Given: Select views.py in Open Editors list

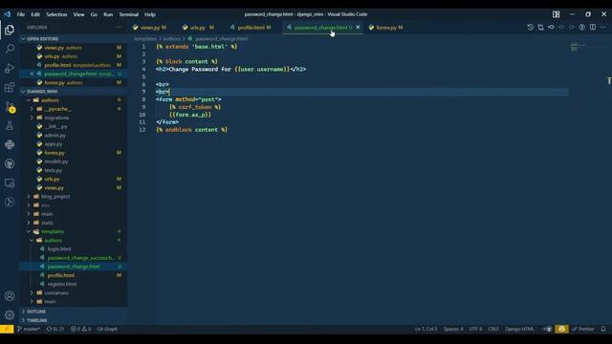Looking at the screenshot, I should (x=62, y=48).
